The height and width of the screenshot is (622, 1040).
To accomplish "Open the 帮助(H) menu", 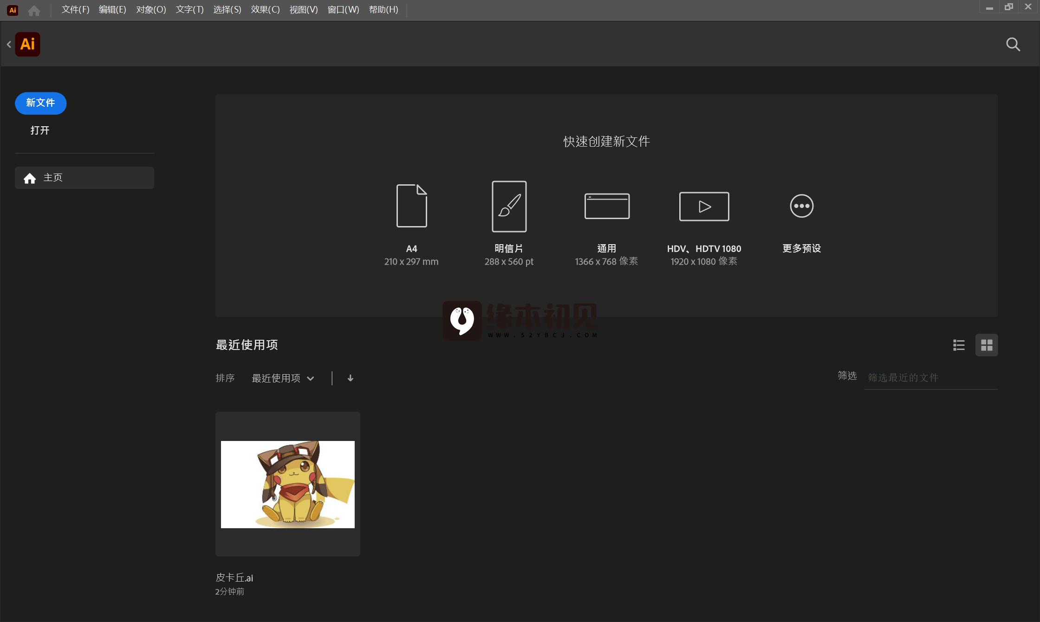I will coord(383,10).
